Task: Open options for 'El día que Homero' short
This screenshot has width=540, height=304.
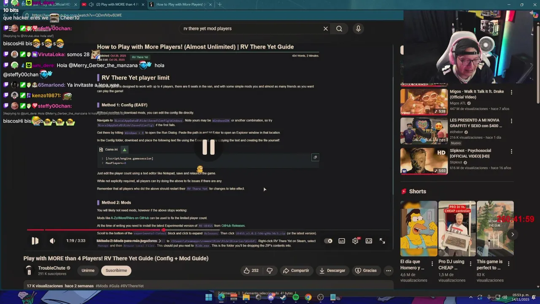Action: tap(432, 263)
